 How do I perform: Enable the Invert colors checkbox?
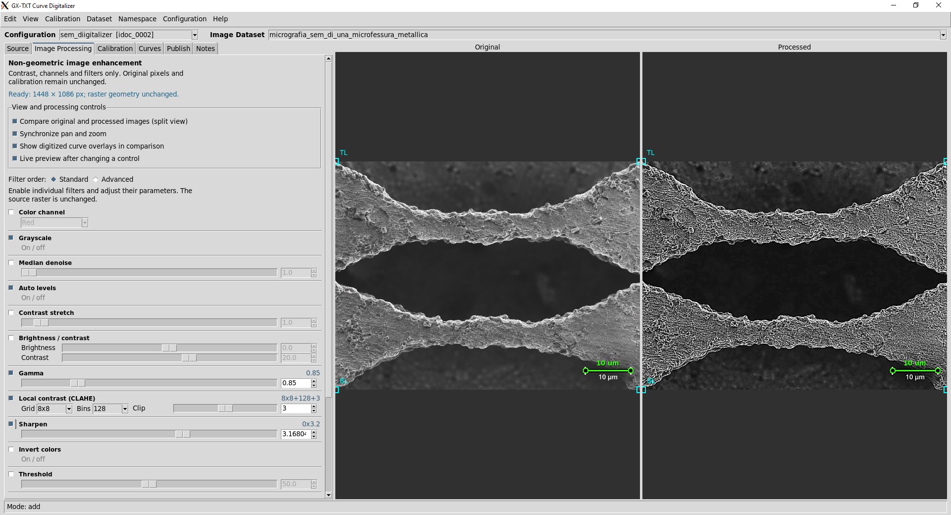point(11,449)
